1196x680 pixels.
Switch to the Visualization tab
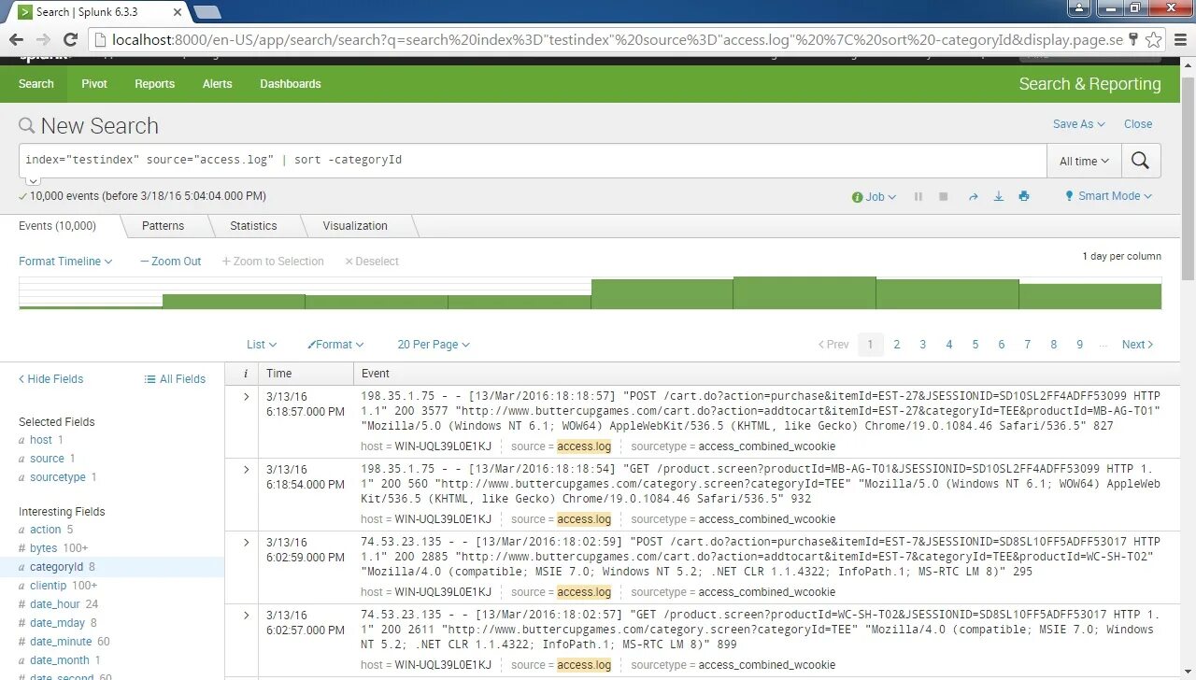(x=355, y=226)
